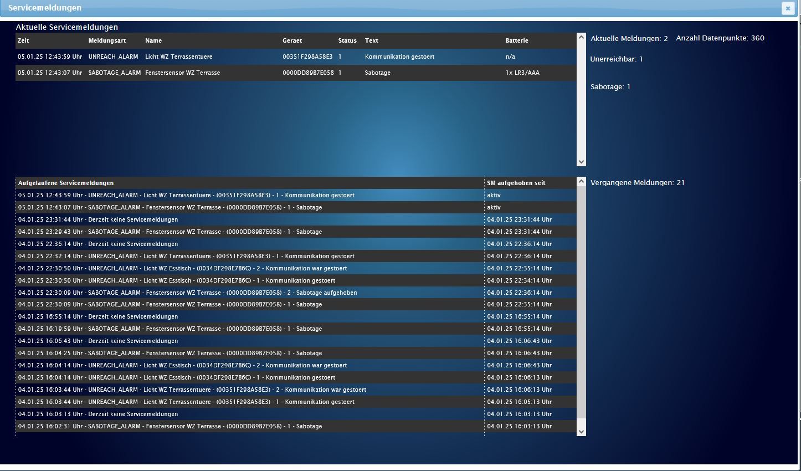Viewport: 801px width, 471px height.
Task: Select history entry from 04.01.25 23:29:43
Action: coord(170,232)
